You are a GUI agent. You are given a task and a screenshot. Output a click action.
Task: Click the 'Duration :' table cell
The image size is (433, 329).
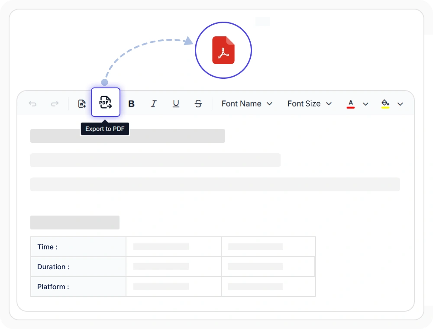click(78, 267)
